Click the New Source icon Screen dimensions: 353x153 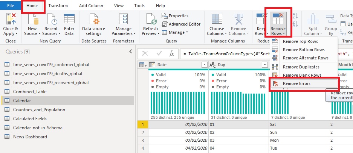[32, 19]
